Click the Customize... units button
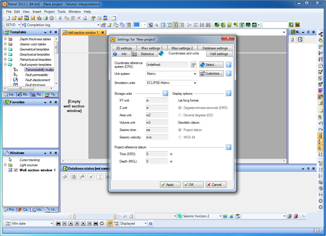Viewport: 326px width, 236px height. click(x=212, y=73)
